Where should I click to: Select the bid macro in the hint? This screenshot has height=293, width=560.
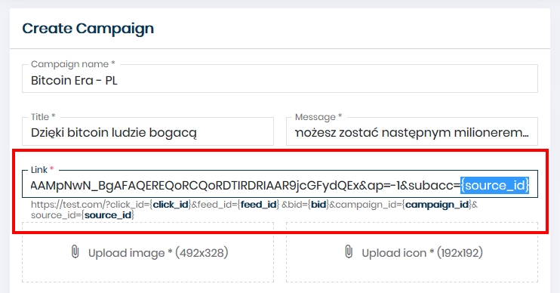click(318, 205)
